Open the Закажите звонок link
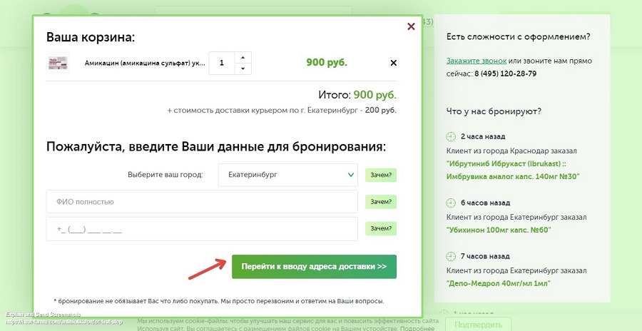The image size is (642, 331). click(x=477, y=61)
